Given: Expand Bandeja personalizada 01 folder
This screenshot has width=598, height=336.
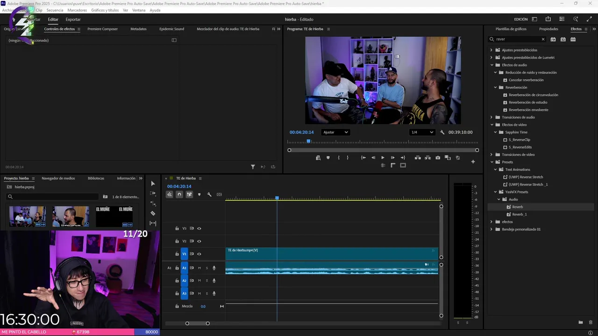Looking at the screenshot, I should (491, 229).
